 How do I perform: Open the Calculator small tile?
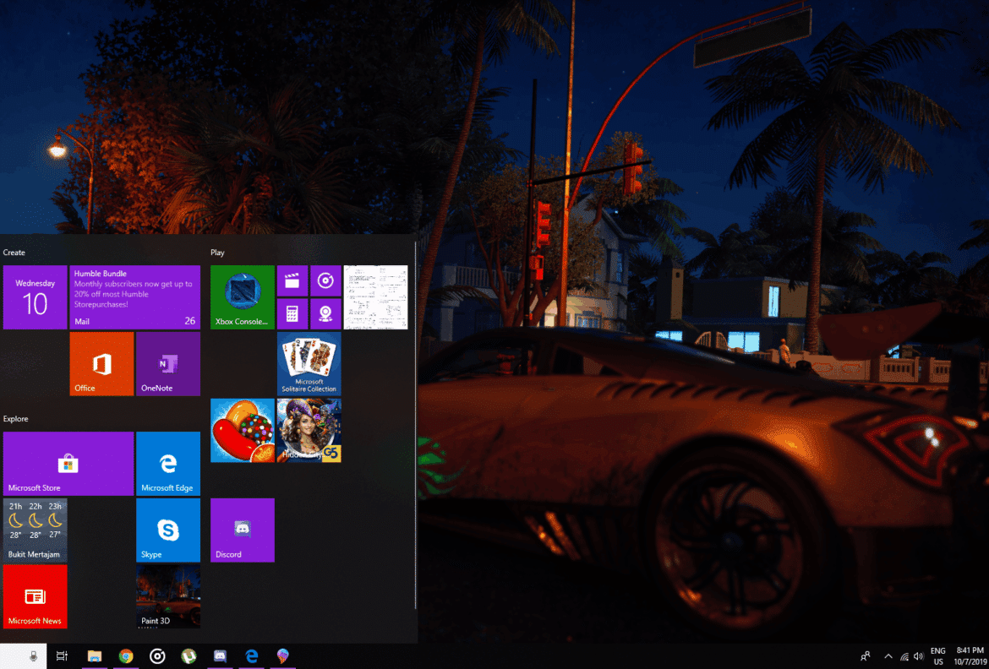pyautogui.click(x=292, y=313)
